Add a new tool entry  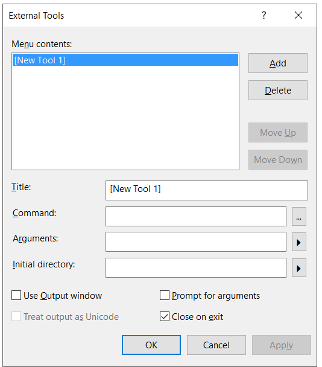click(x=278, y=63)
